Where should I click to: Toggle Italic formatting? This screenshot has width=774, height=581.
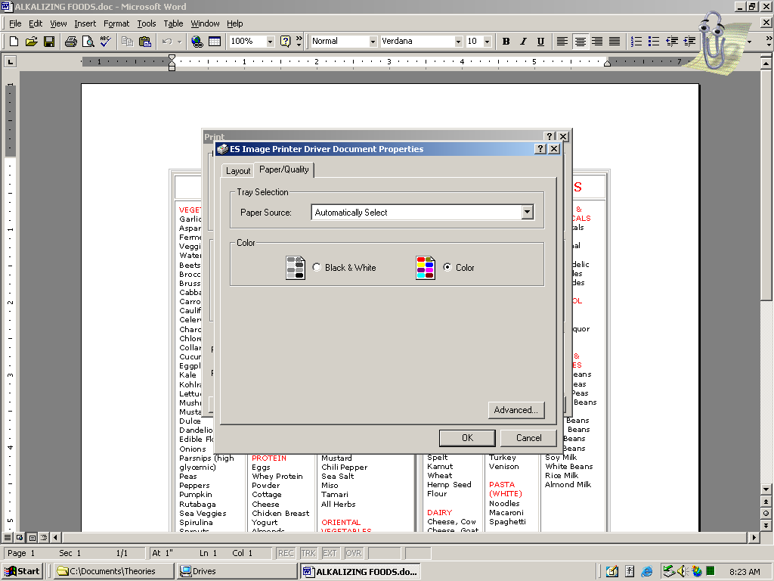(523, 42)
